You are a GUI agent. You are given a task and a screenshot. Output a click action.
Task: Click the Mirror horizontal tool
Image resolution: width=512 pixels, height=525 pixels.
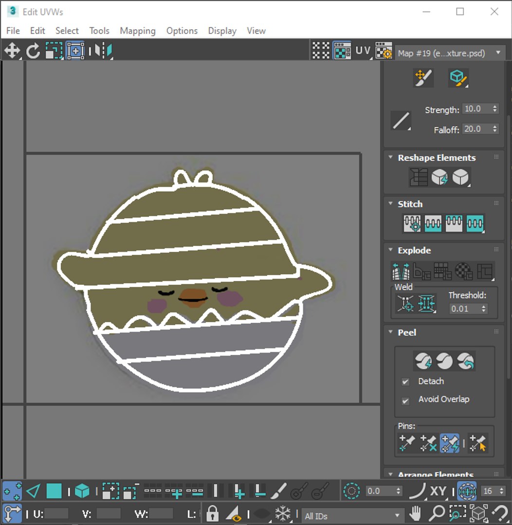pos(103,51)
